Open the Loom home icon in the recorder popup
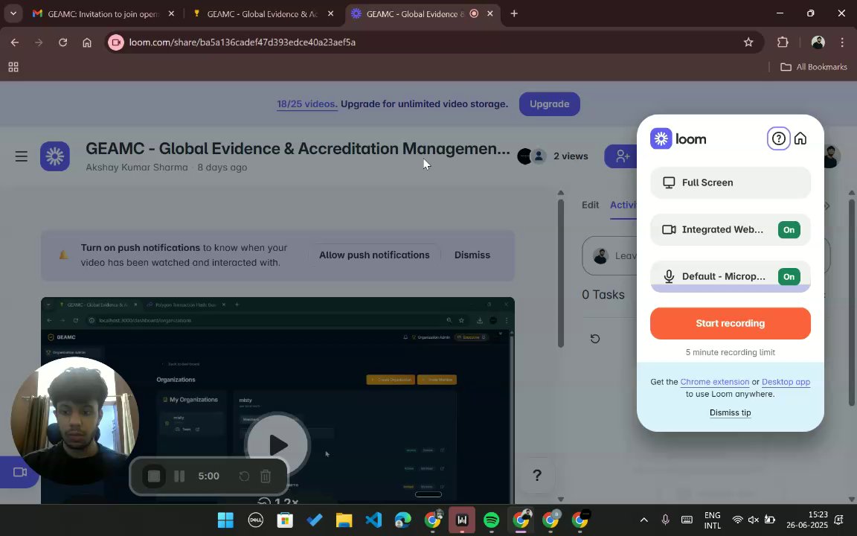 pyautogui.click(x=800, y=138)
